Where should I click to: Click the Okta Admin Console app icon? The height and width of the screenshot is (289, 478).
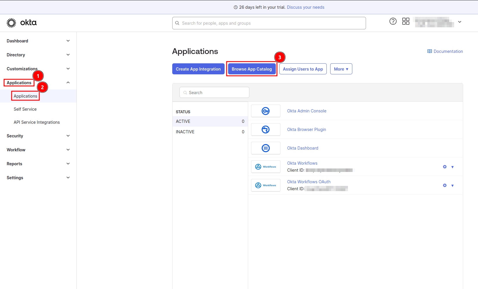click(x=265, y=111)
